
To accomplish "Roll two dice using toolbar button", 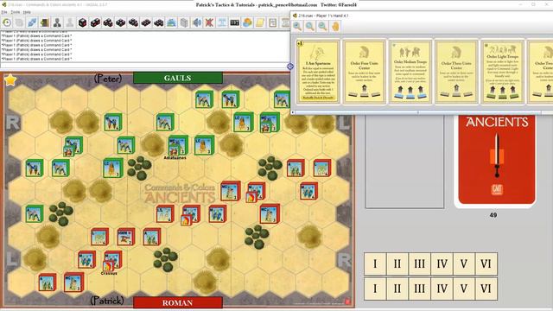I will (95, 22).
